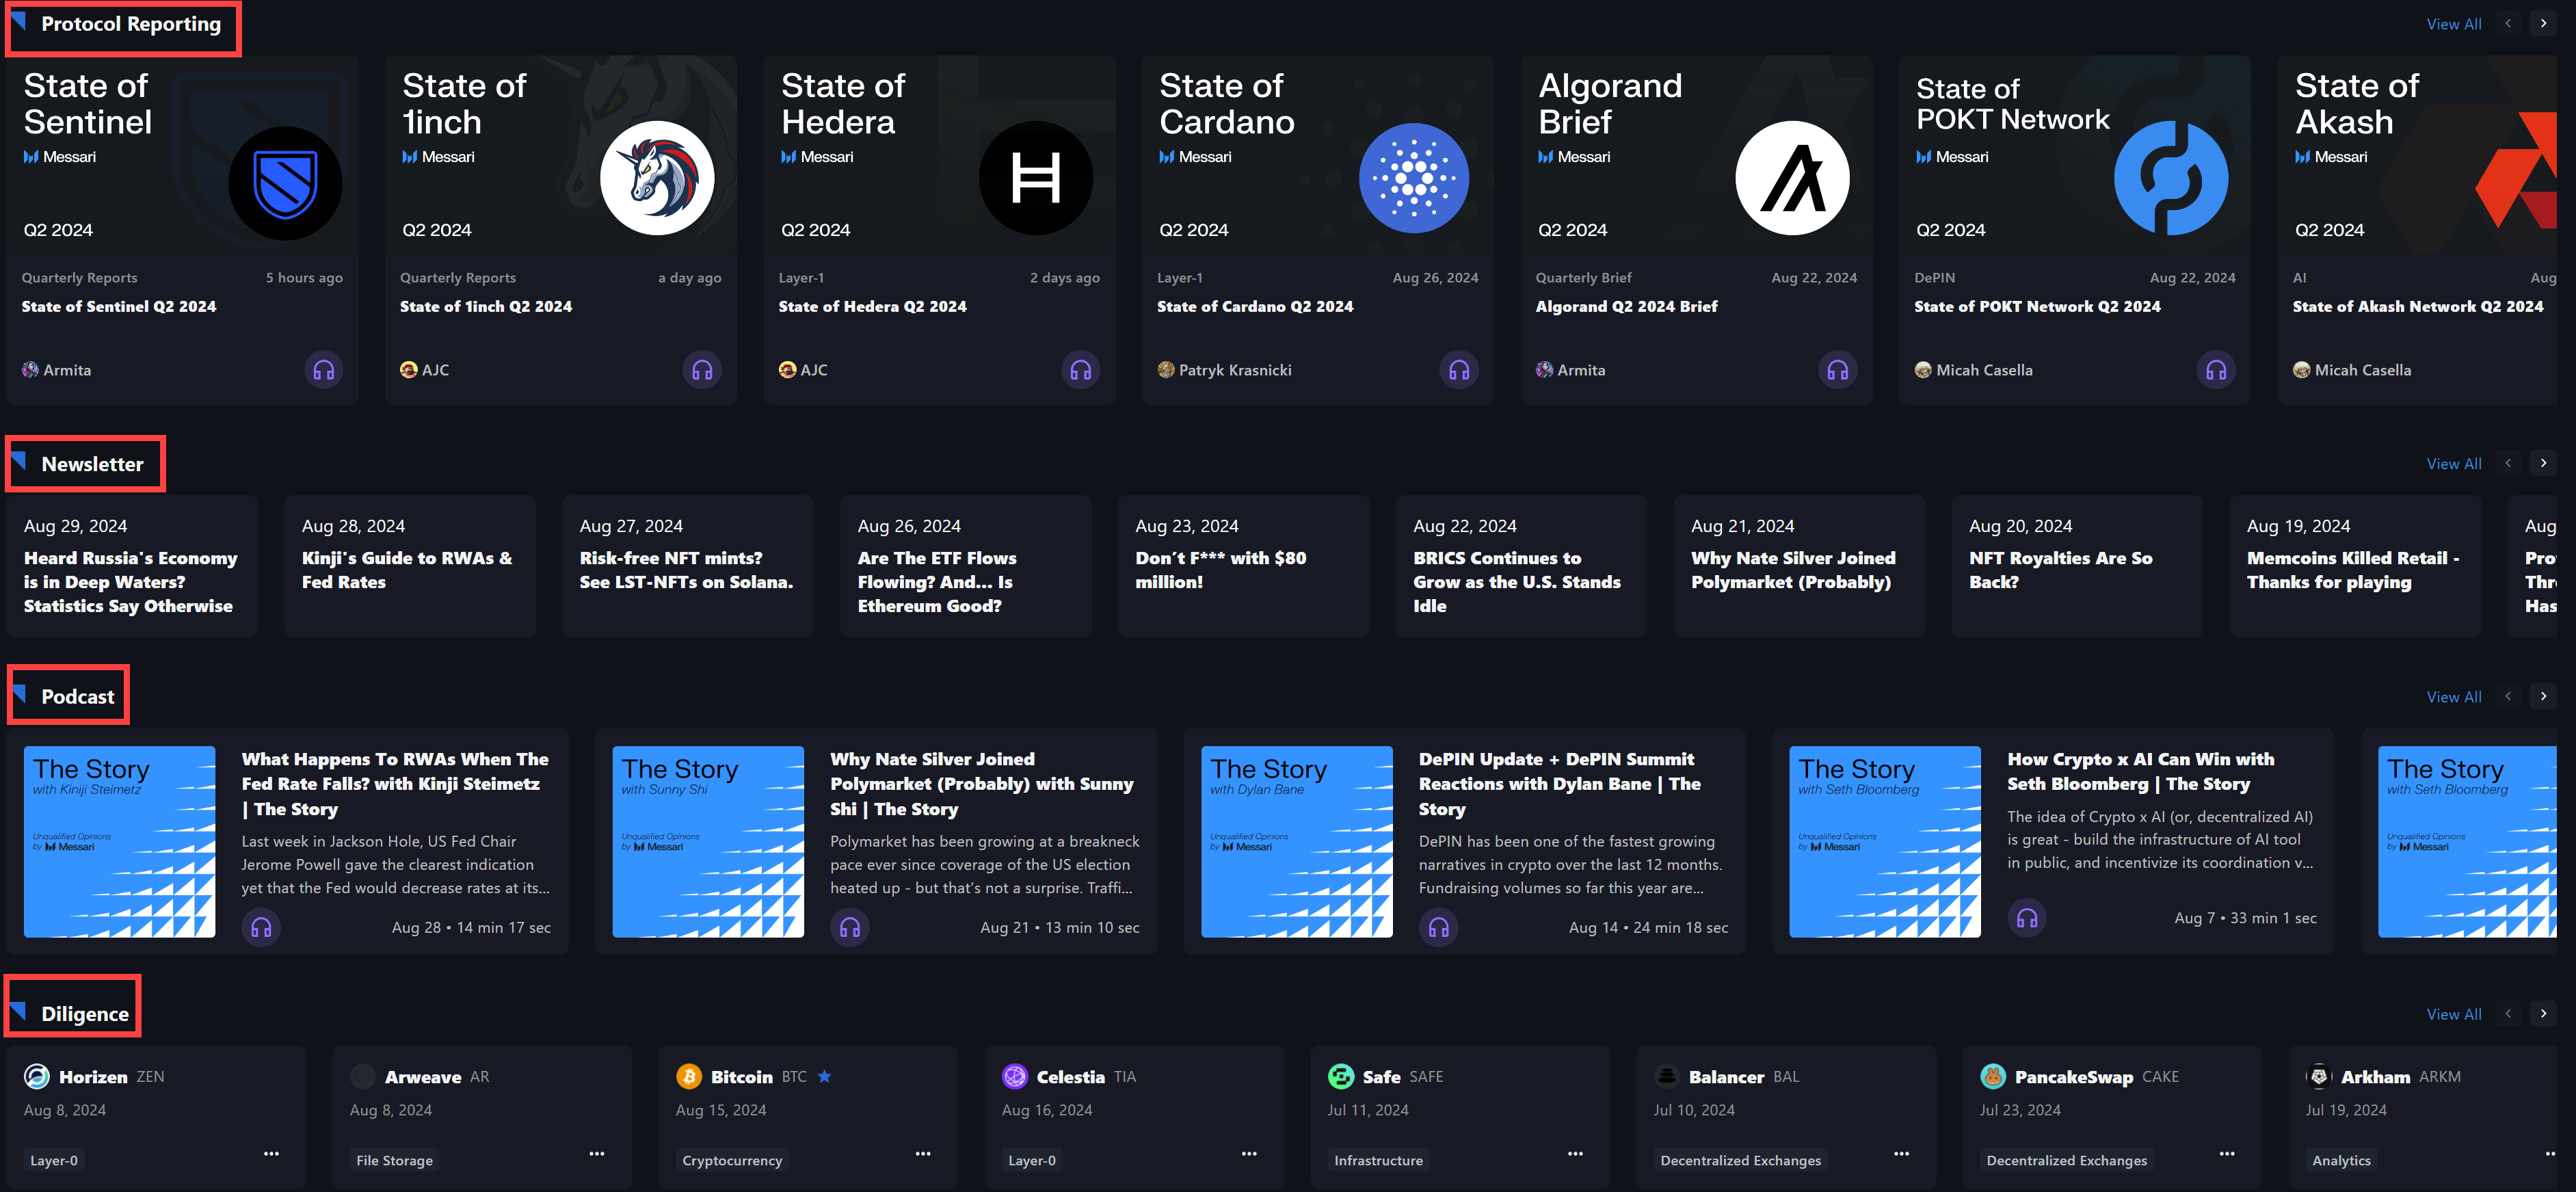Select Cryptocurrency tag on Bitcoin card
This screenshot has height=1192, width=2576.
[x=732, y=1160]
